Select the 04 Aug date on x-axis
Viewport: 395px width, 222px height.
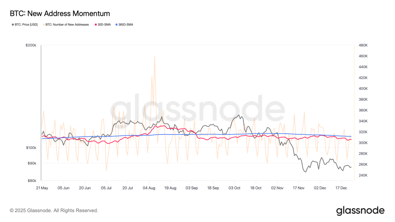(x=149, y=188)
